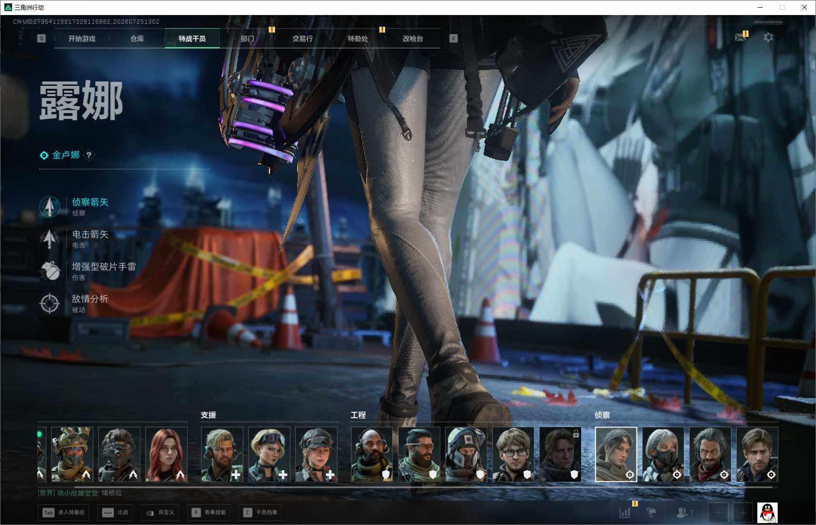Open the statistics bar chart icon
Viewport: 816px width, 525px height.
click(625, 512)
